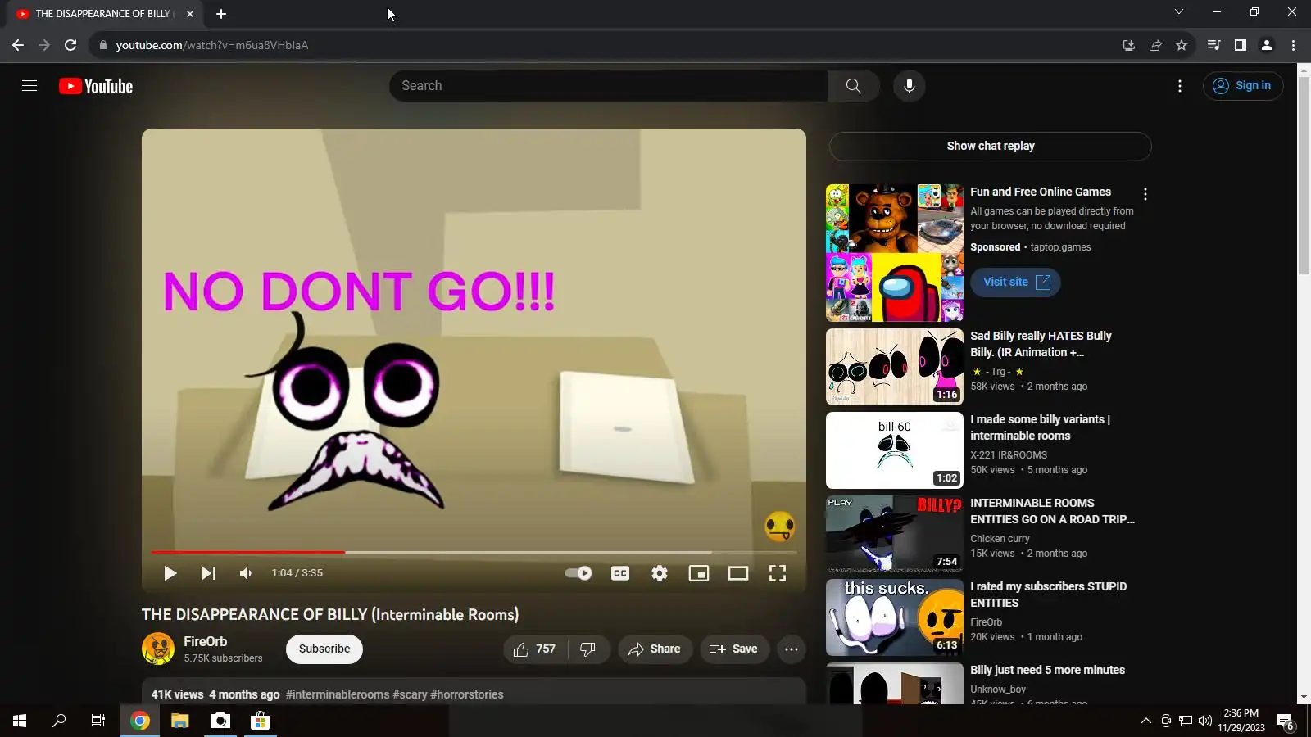The height and width of the screenshot is (737, 1311).
Task: Open Windows Start menu
Action: pos(20,721)
